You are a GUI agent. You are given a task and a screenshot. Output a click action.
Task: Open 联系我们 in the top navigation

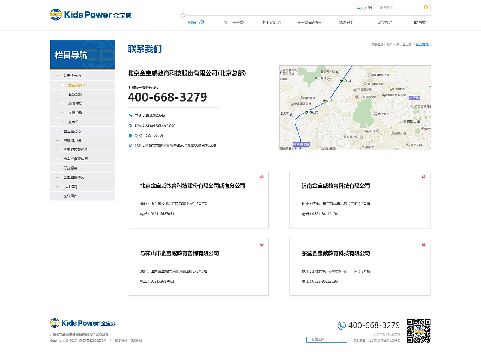(x=422, y=22)
